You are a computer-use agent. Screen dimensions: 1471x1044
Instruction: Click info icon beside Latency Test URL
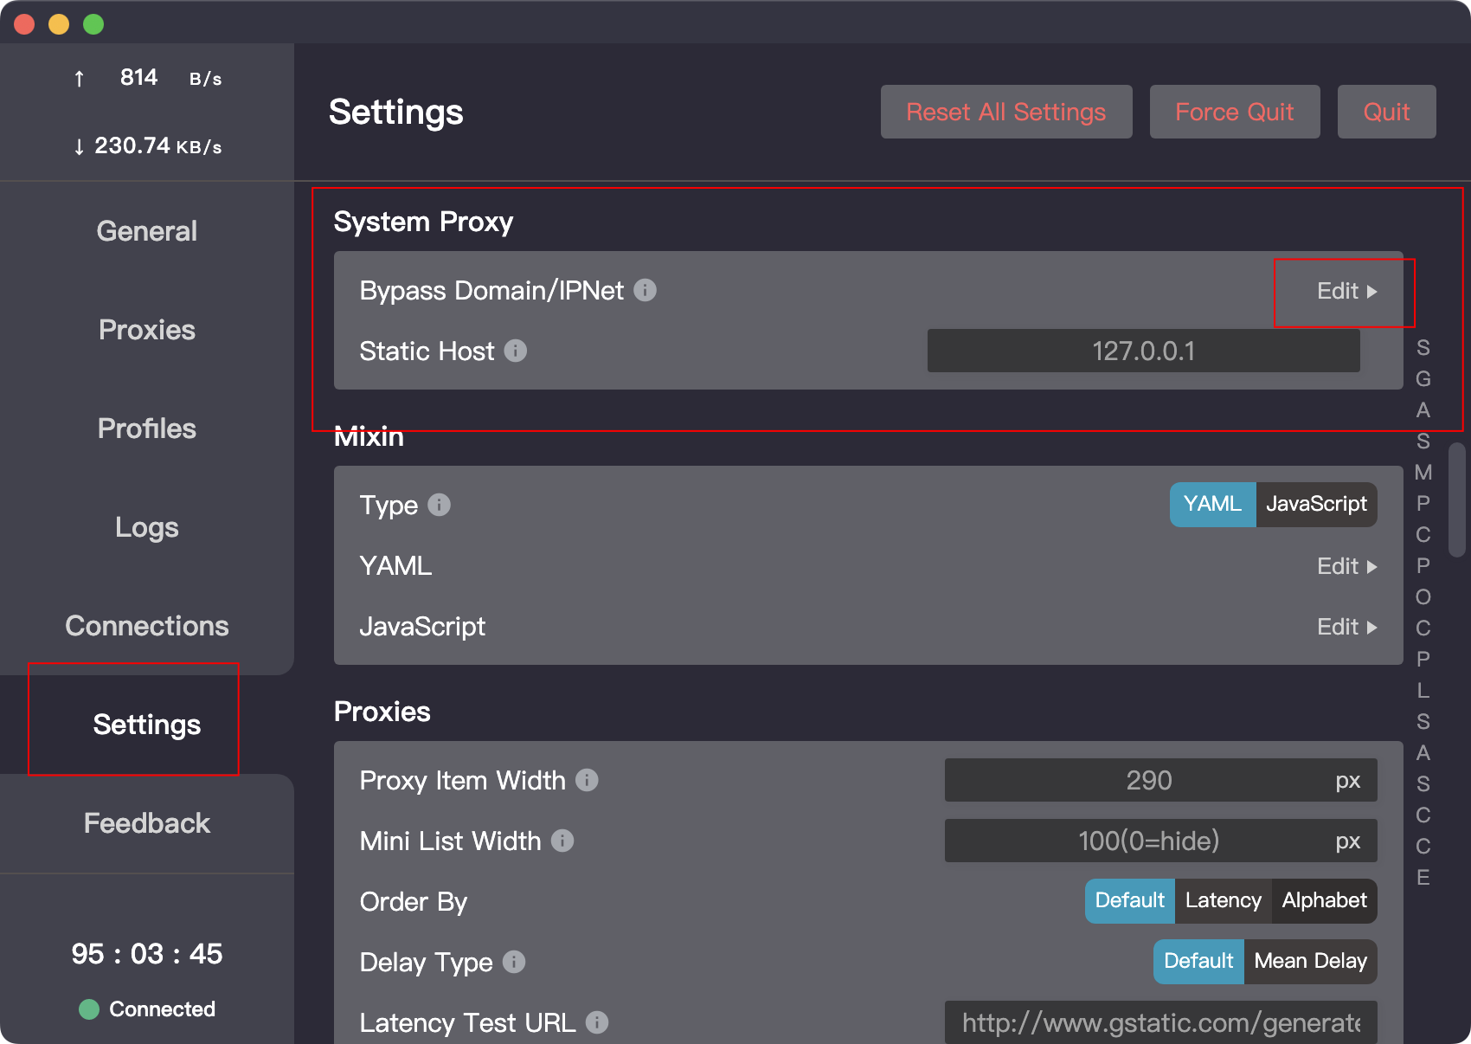[x=597, y=1022]
